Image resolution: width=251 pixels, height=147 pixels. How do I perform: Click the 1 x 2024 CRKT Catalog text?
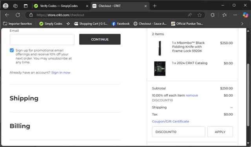coord(190,63)
